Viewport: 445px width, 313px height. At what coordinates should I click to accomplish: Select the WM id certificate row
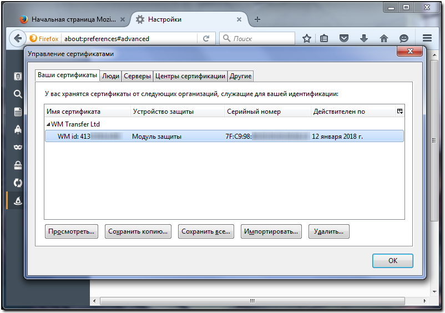click(x=222, y=136)
